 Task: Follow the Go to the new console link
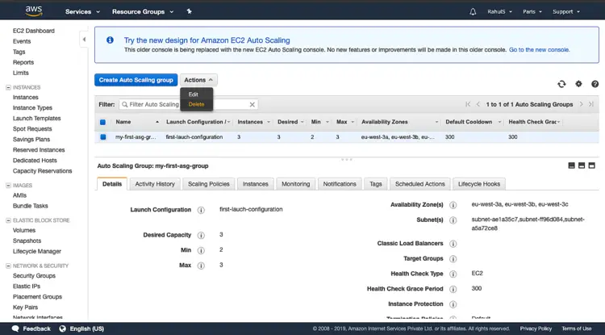[539, 49]
